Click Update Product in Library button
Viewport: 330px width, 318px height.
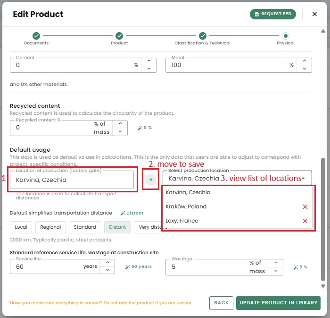click(x=278, y=303)
